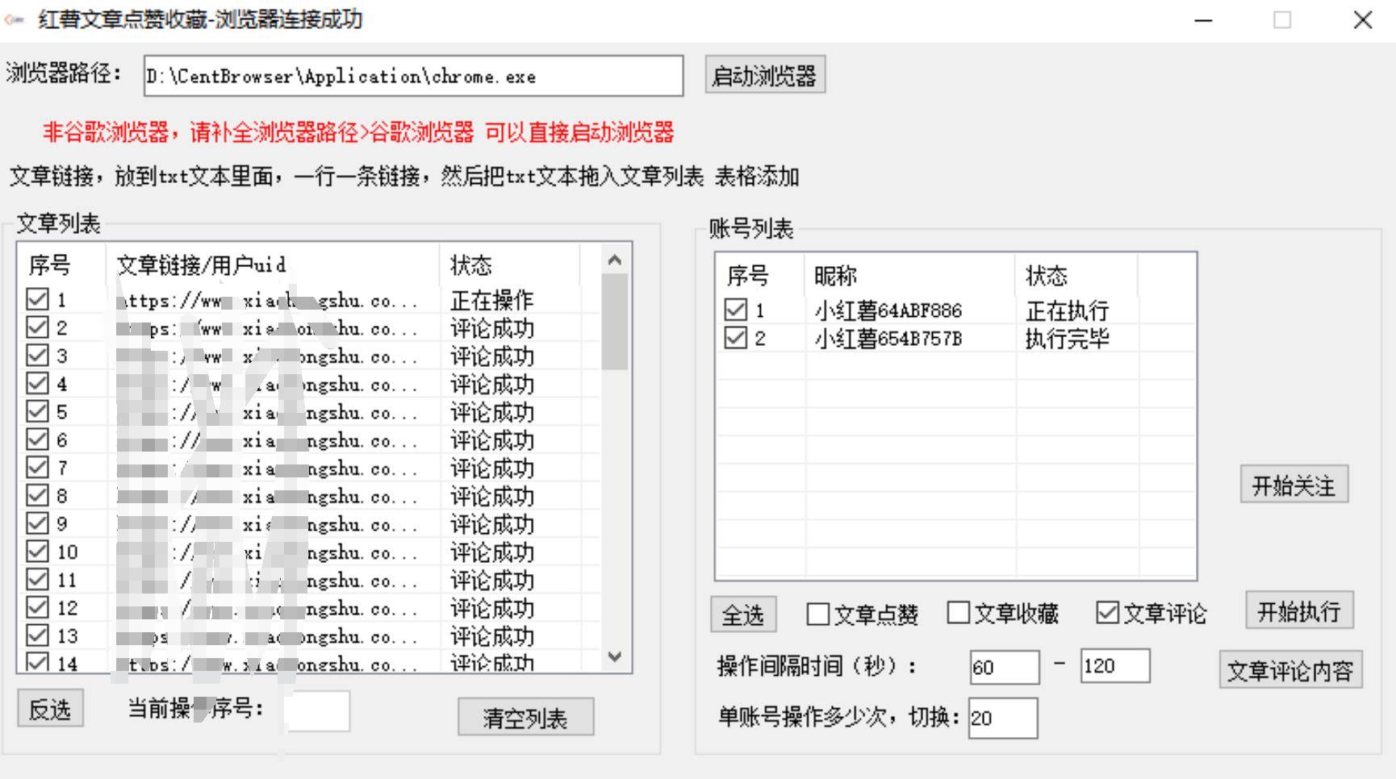Uncheck account 1 小红薯64ABF886 checkbox
Viewport: 1396px width, 779px height.
pyautogui.click(x=735, y=310)
